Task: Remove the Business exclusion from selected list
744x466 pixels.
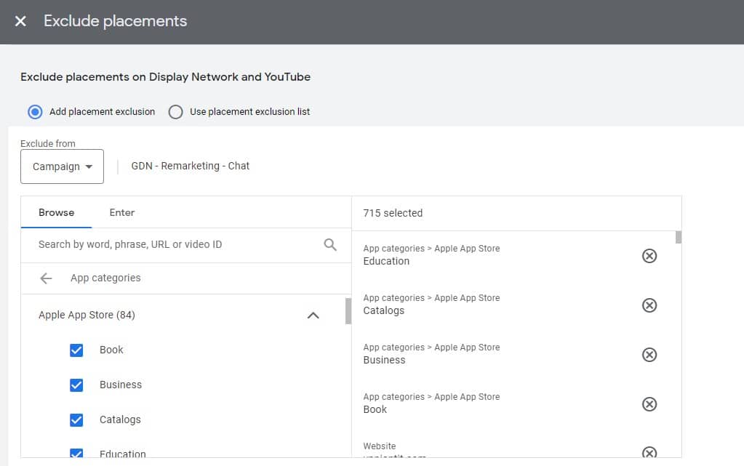Action: tap(649, 355)
